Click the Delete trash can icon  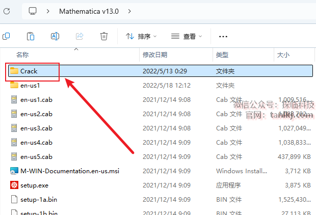point(104,36)
